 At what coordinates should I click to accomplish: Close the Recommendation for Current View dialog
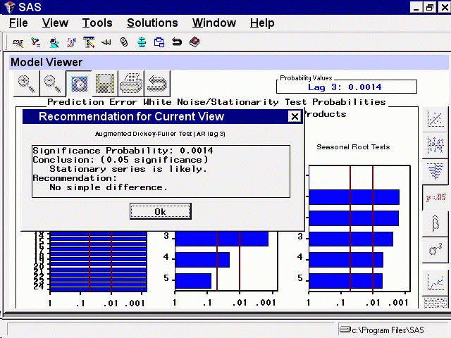[x=295, y=117]
